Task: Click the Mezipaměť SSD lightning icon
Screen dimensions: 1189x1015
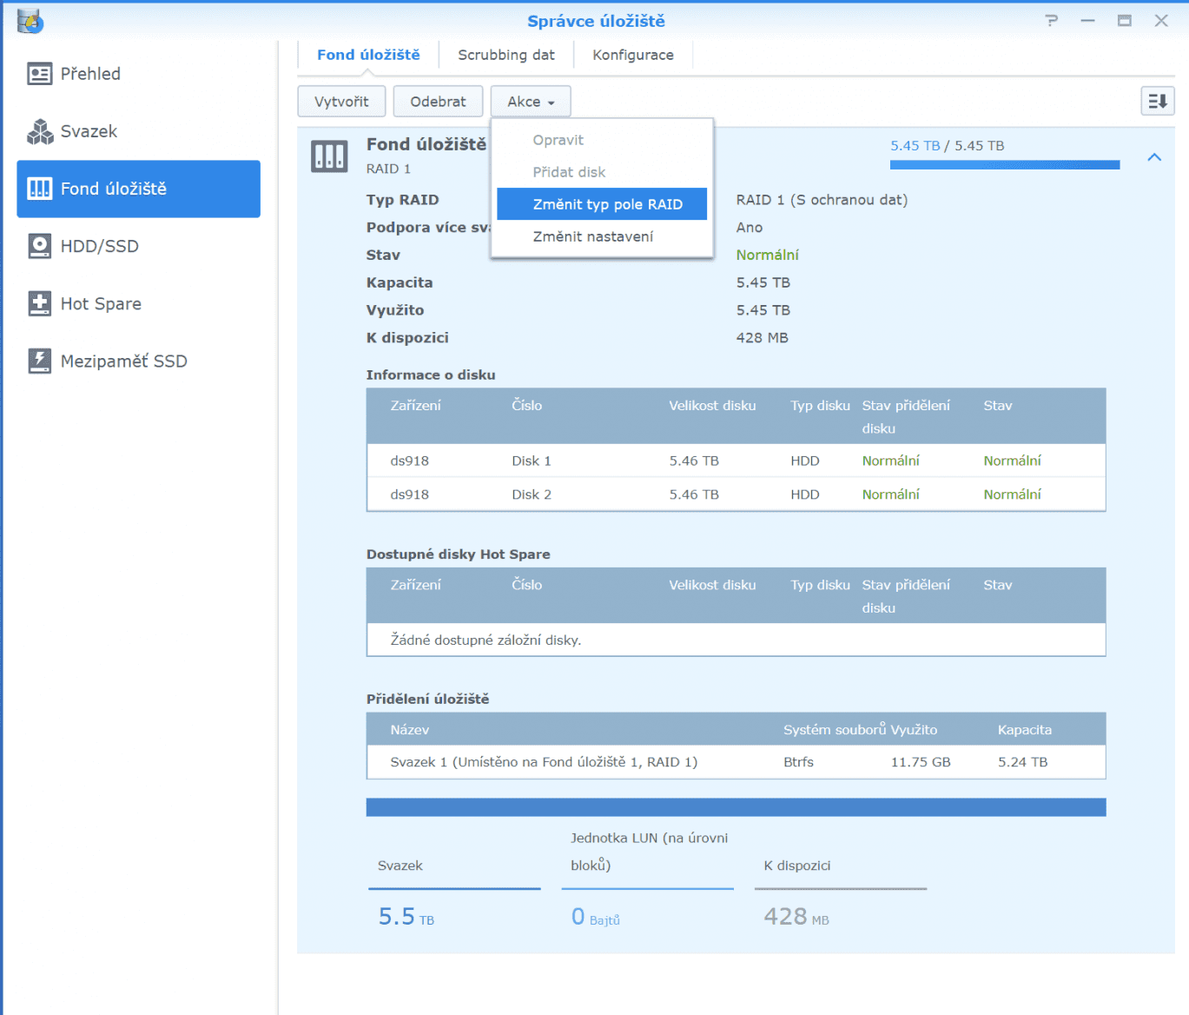Action: (40, 361)
